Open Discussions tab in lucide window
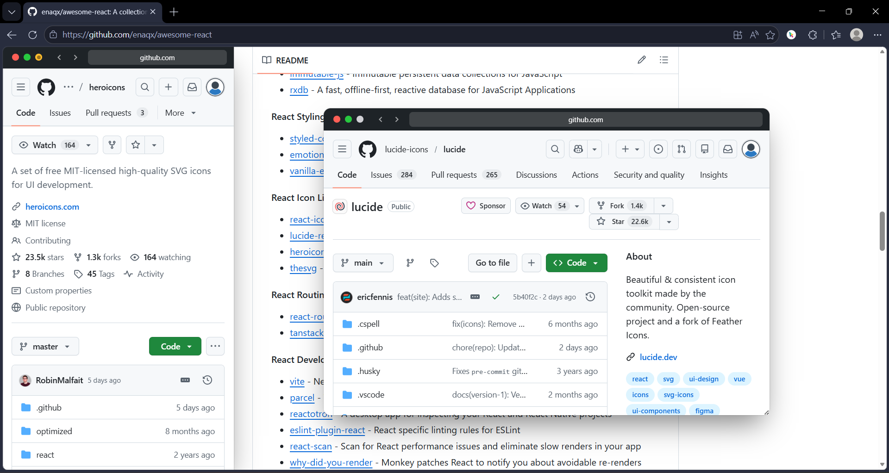 [x=536, y=175]
